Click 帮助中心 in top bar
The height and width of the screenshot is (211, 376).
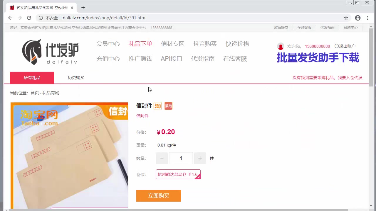click(x=351, y=28)
